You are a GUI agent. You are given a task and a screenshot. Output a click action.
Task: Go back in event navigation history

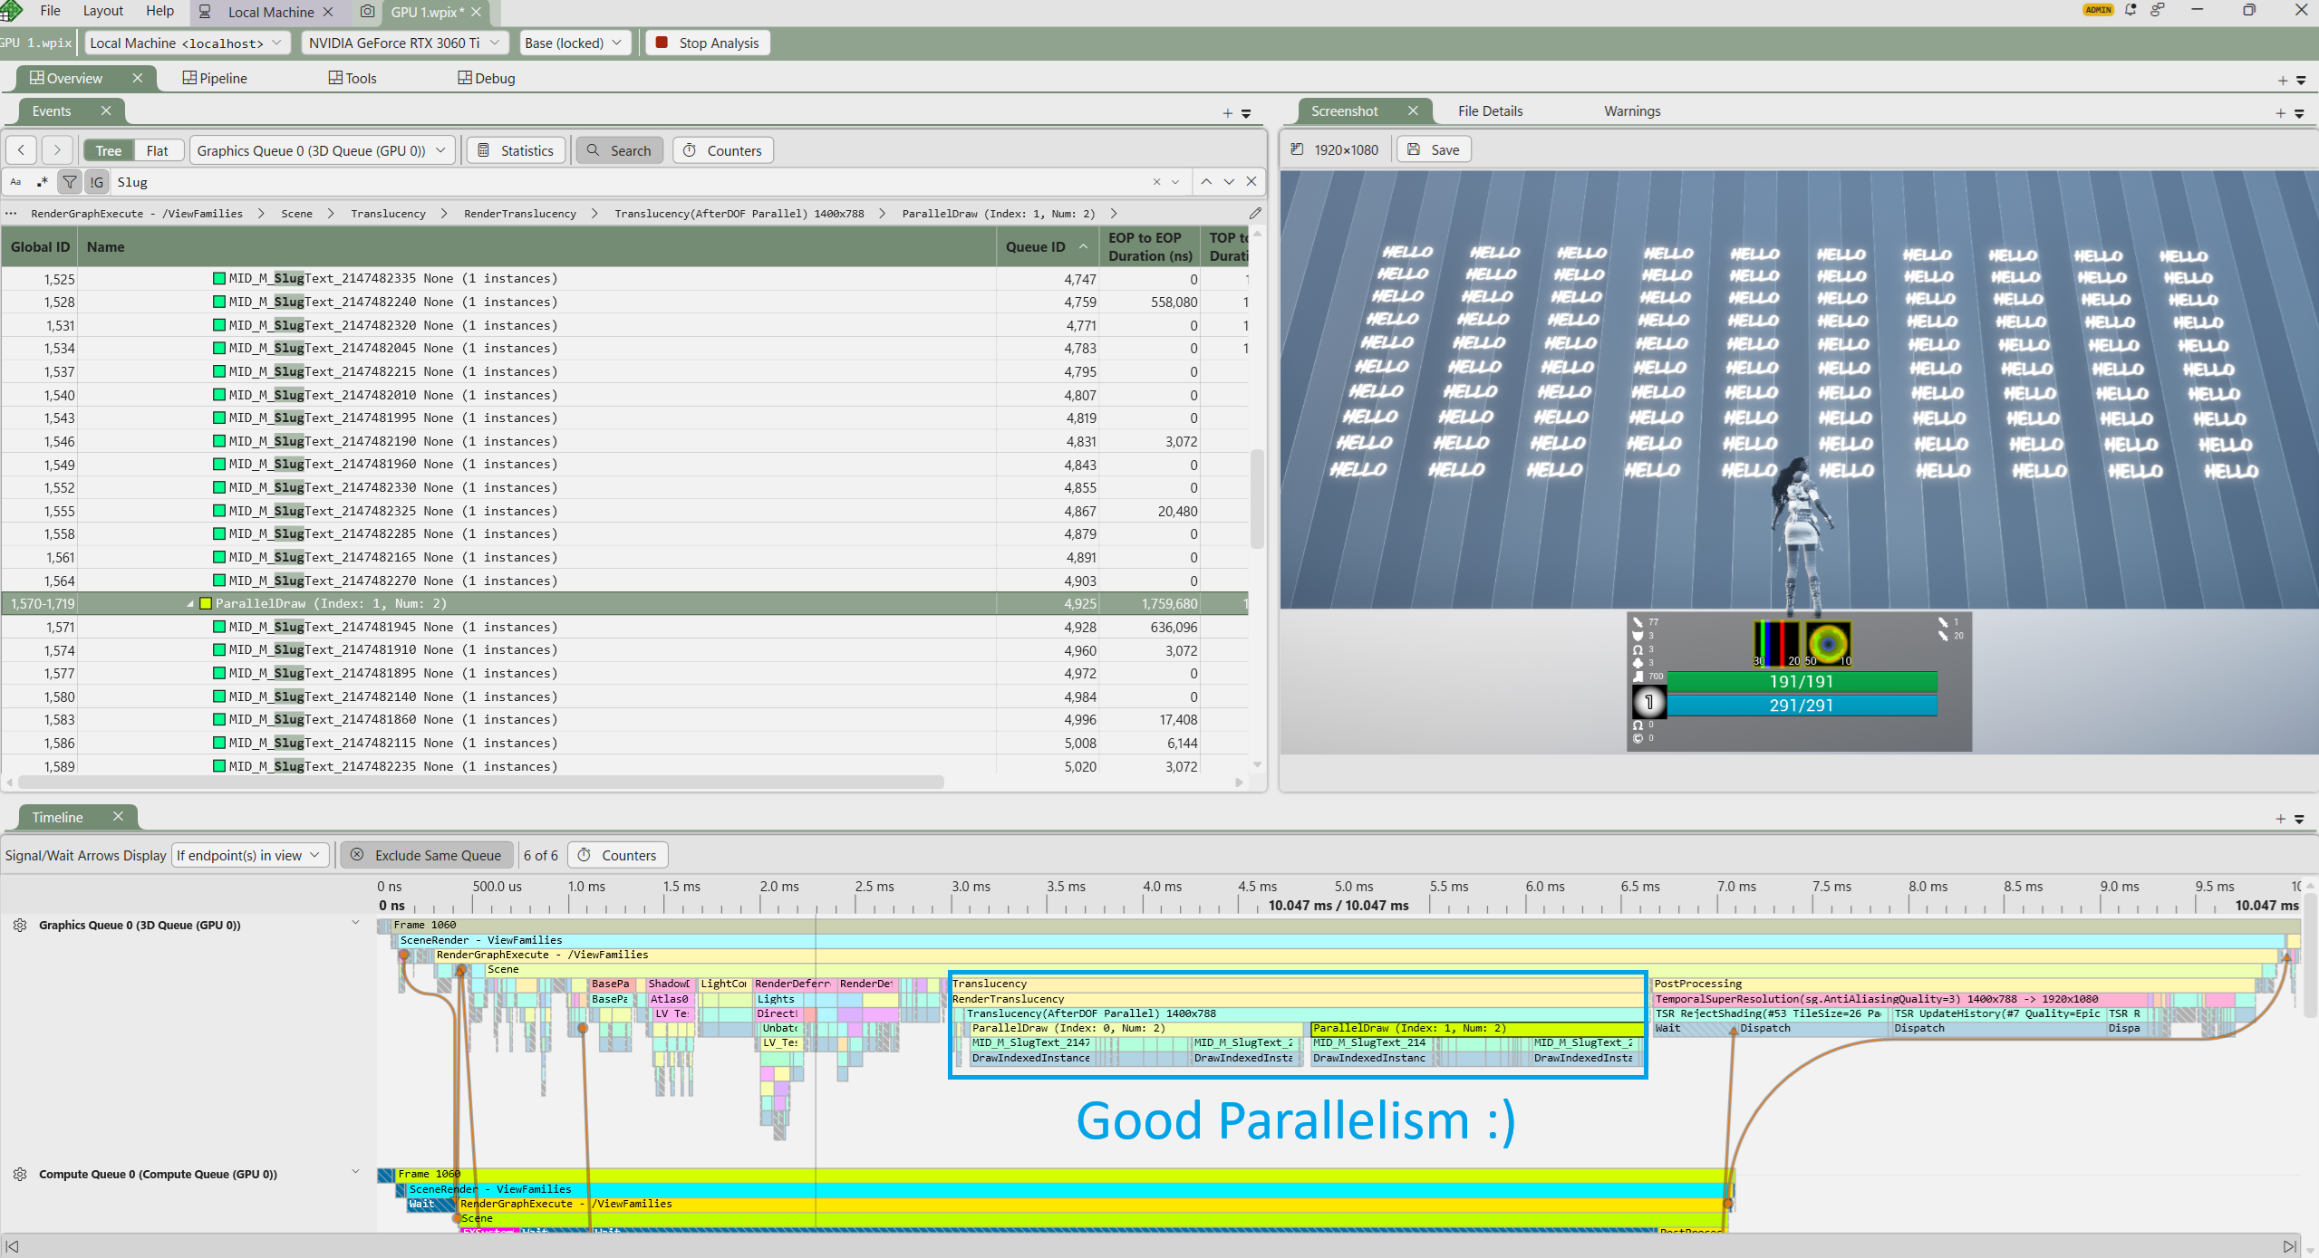coord(21,150)
